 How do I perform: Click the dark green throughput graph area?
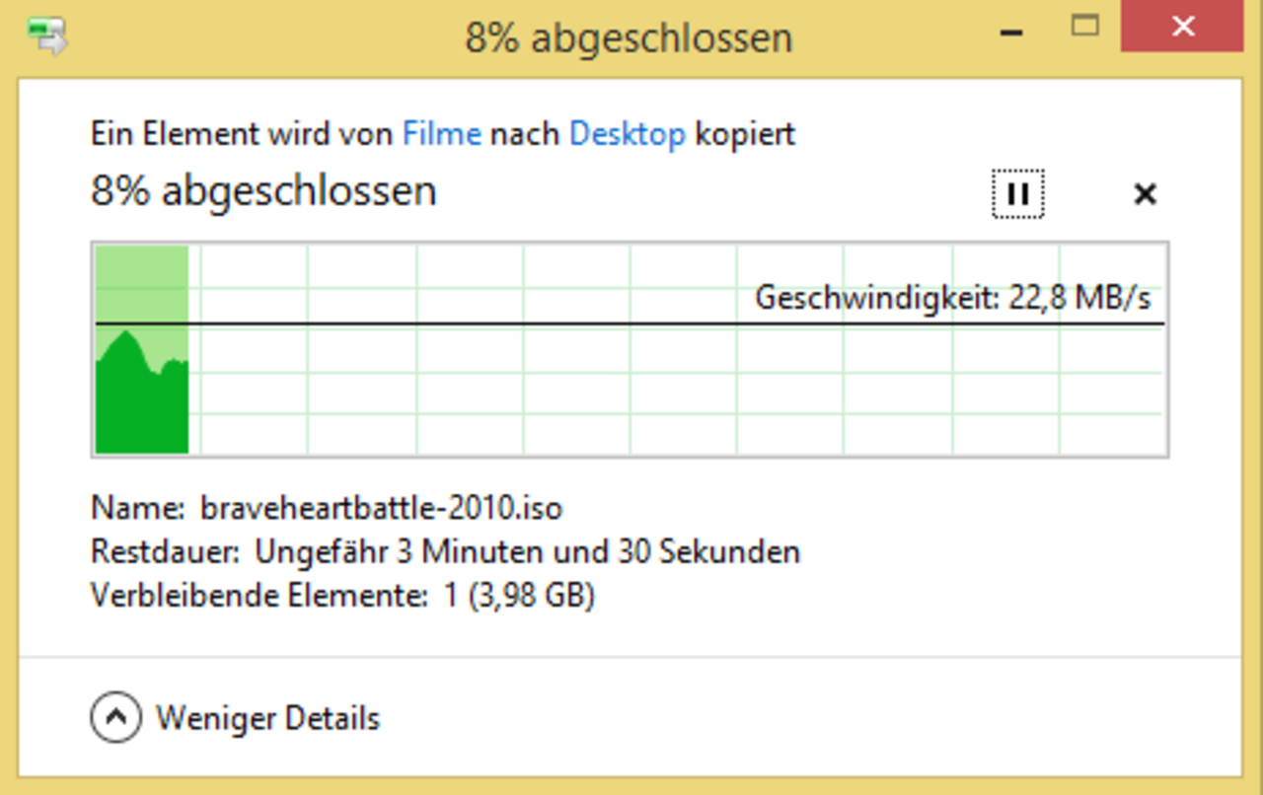click(138, 409)
